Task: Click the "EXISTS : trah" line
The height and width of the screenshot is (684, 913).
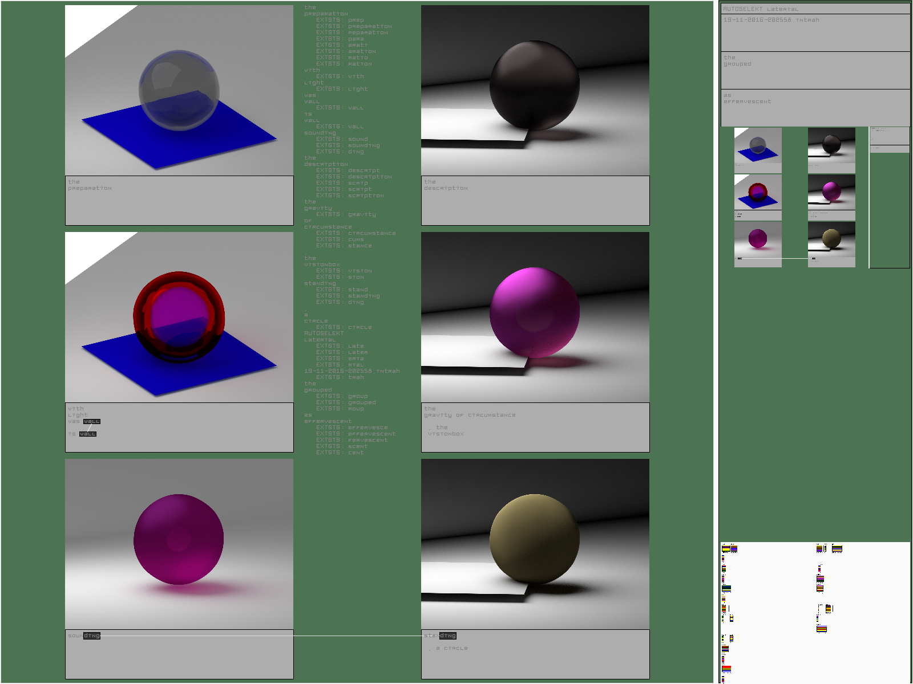Action: pos(340,377)
